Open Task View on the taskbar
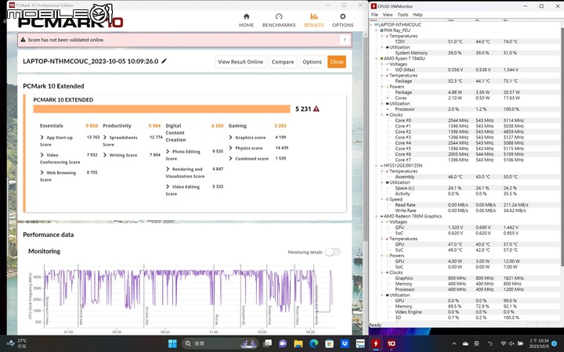The width and height of the screenshot is (564, 352). [267, 343]
